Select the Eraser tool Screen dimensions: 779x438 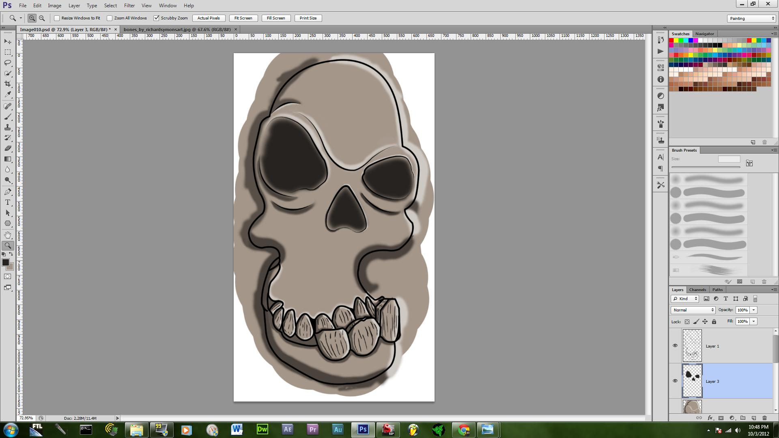[8, 148]
